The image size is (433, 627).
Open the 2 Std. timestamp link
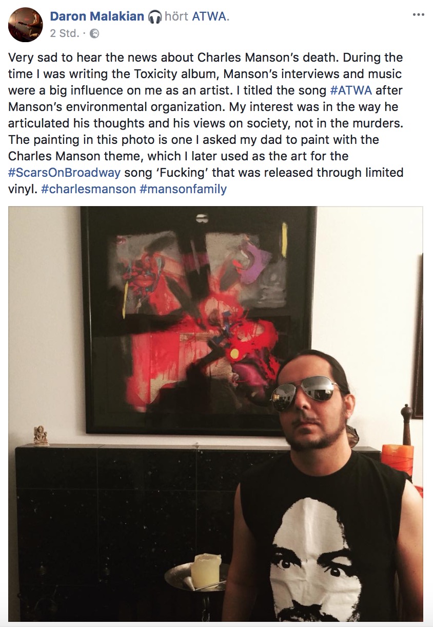65,33
